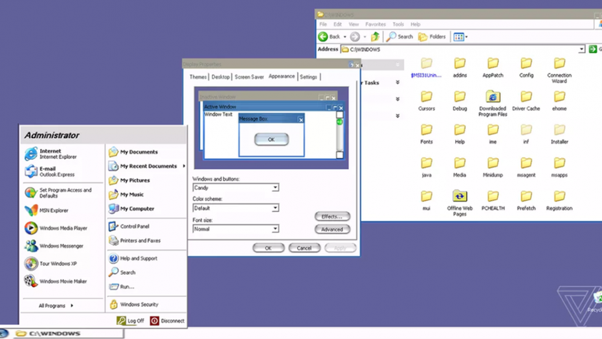Open the Fonts folder
The width and height of the screenshot is (602, 339).
pyautogui.click(x=427, y=134)
